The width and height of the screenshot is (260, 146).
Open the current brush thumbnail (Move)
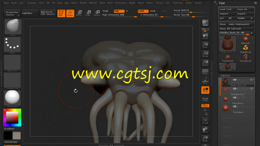(13, 27)
